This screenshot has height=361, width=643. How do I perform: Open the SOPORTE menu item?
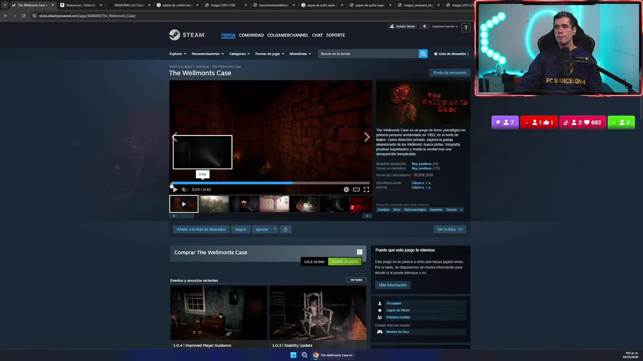[x=336, y=35]
